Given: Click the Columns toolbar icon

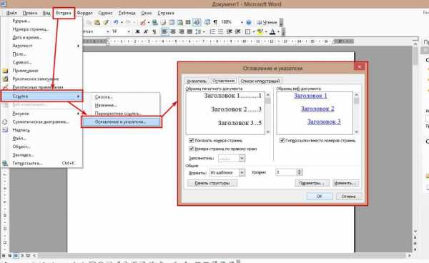Looking at the screenshot, I should 188,22.
